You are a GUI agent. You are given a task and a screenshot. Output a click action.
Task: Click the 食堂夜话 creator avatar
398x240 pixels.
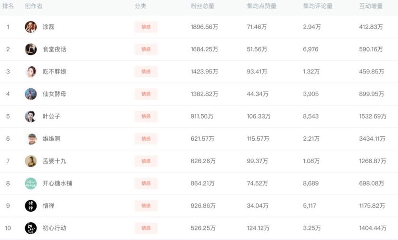click(31, 49)
